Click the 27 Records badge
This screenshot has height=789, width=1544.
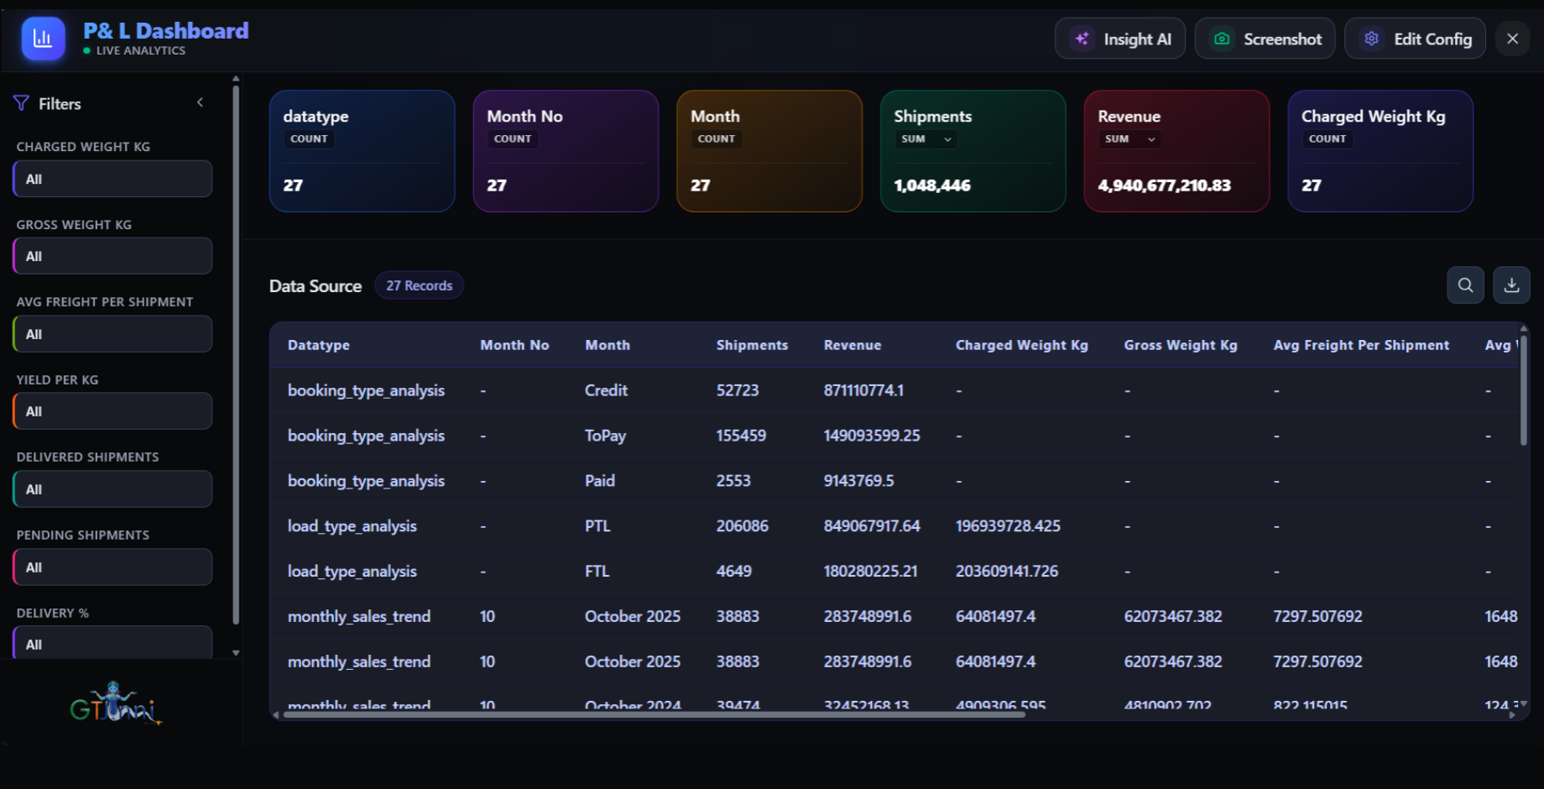(419, 285)
